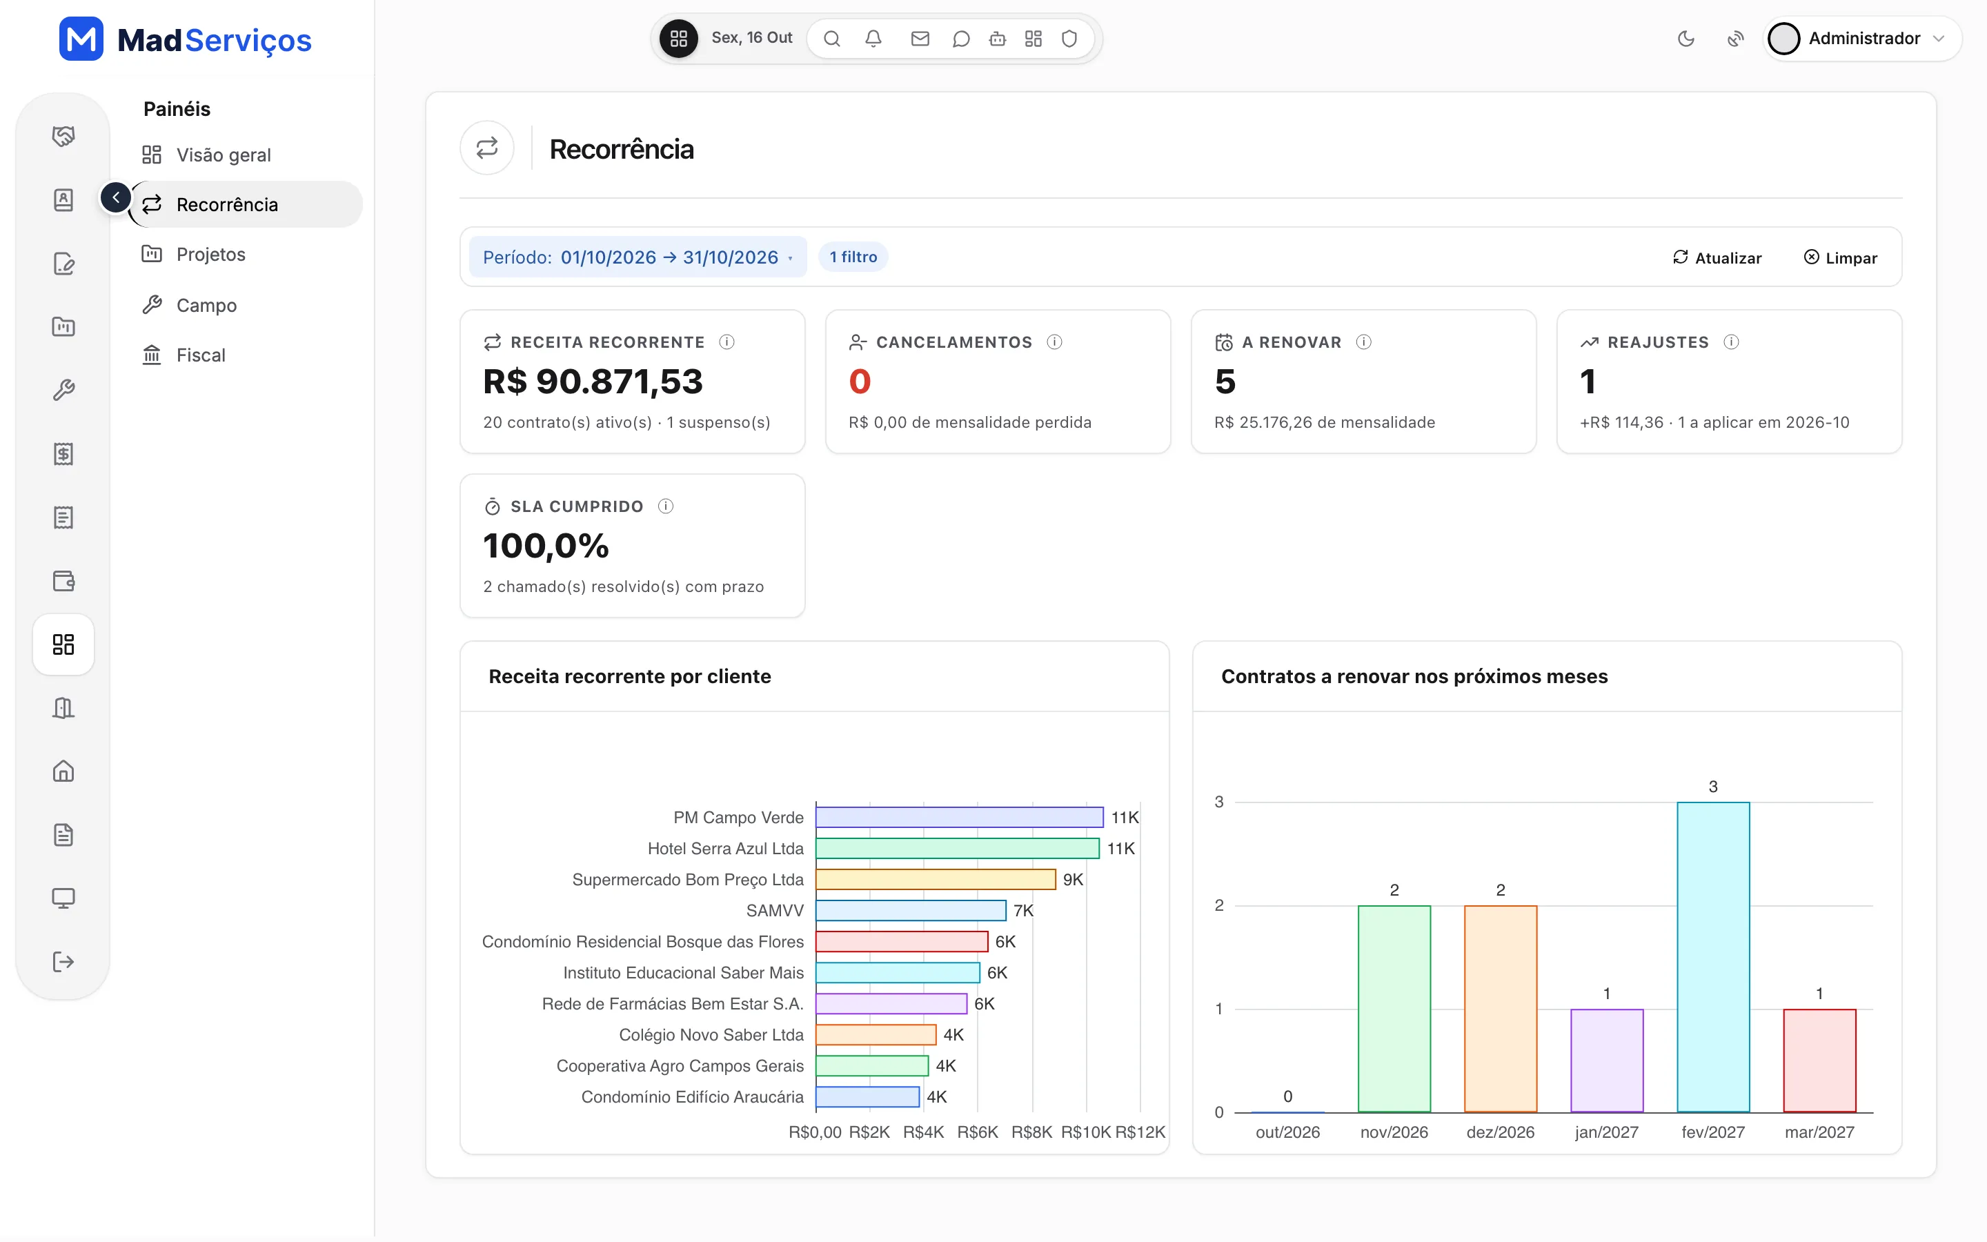The height and width of the screenshot is (1242, 1987).
Task: Open chat bubble icon in top bar
Action: pos(960,39)
